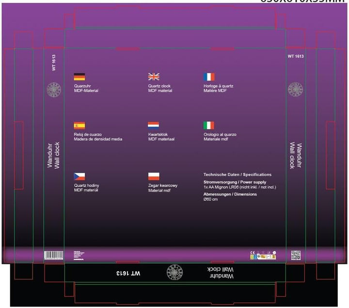Select the Italian flag icon
Screen dimensions: 349x308
click(x=209, y=125)
